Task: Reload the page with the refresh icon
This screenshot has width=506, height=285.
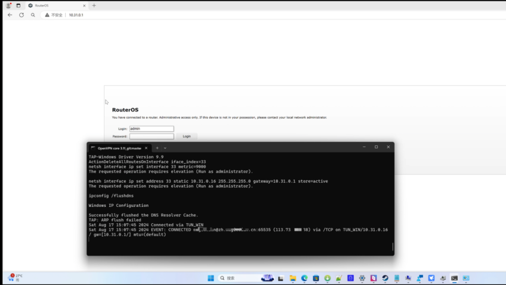Action: click(x=22, y=15)
